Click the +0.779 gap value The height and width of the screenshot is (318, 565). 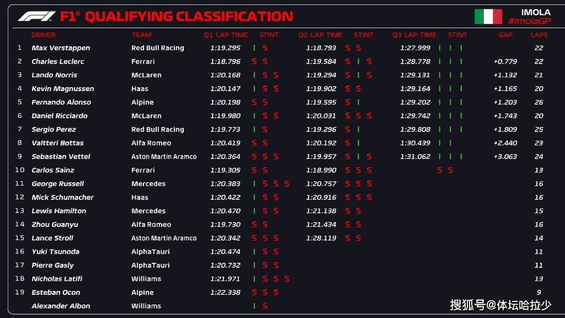[x=505, y=62]
